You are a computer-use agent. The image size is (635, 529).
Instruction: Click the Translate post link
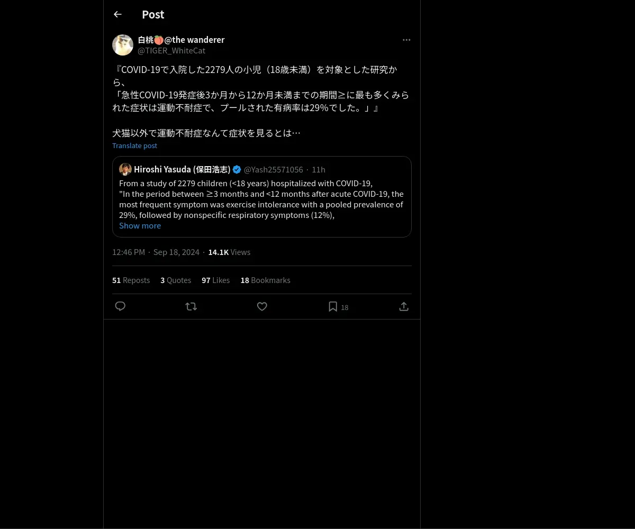(x=134, y=145)
